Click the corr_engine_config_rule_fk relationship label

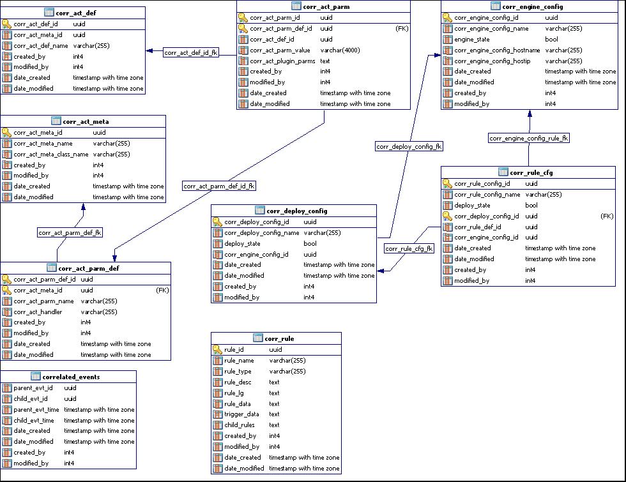point(529,138)
